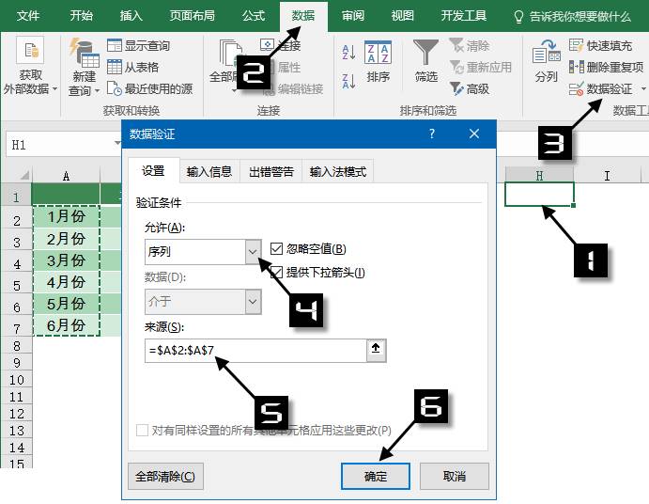The width and height of the screenshot is (649, 504).
Task: Click 从表格 in the ribbon
Action: tap(132, 67)
